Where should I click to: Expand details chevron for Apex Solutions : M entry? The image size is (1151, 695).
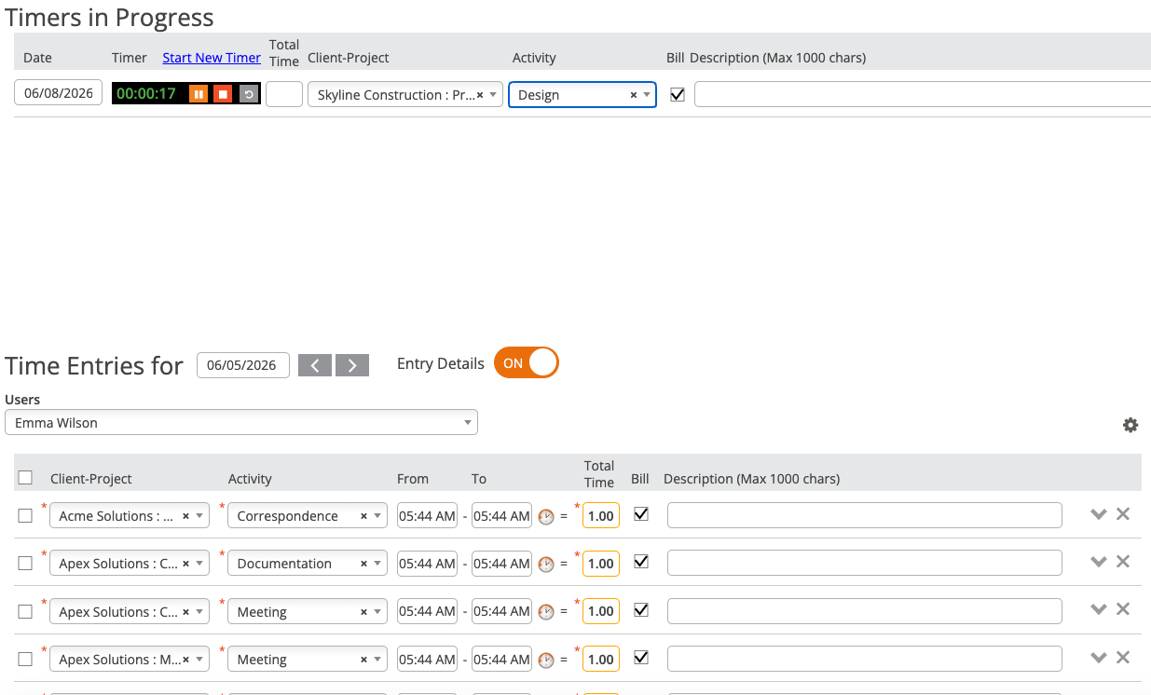pos(1099,658)
